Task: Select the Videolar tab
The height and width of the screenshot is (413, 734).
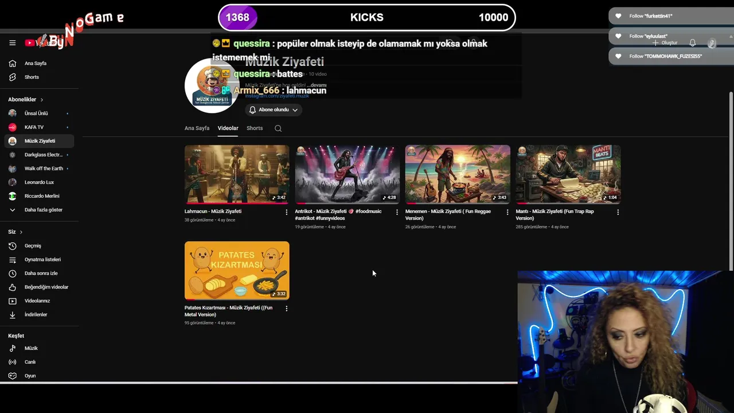Action: point(228,128)
